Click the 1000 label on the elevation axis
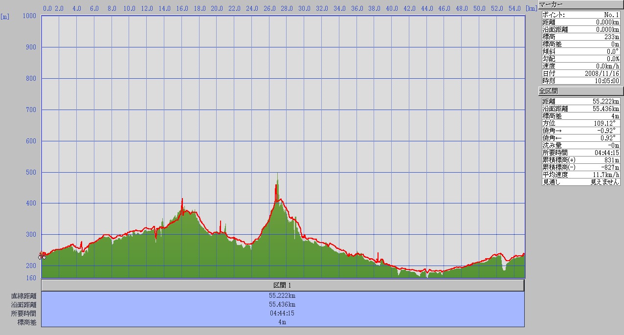Image resolution: width=624 pixels, height=335 pixels. pos(30,16)
